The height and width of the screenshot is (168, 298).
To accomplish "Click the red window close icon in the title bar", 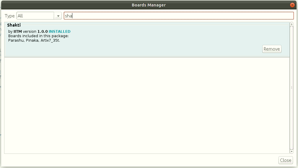I will coord(292,5).
